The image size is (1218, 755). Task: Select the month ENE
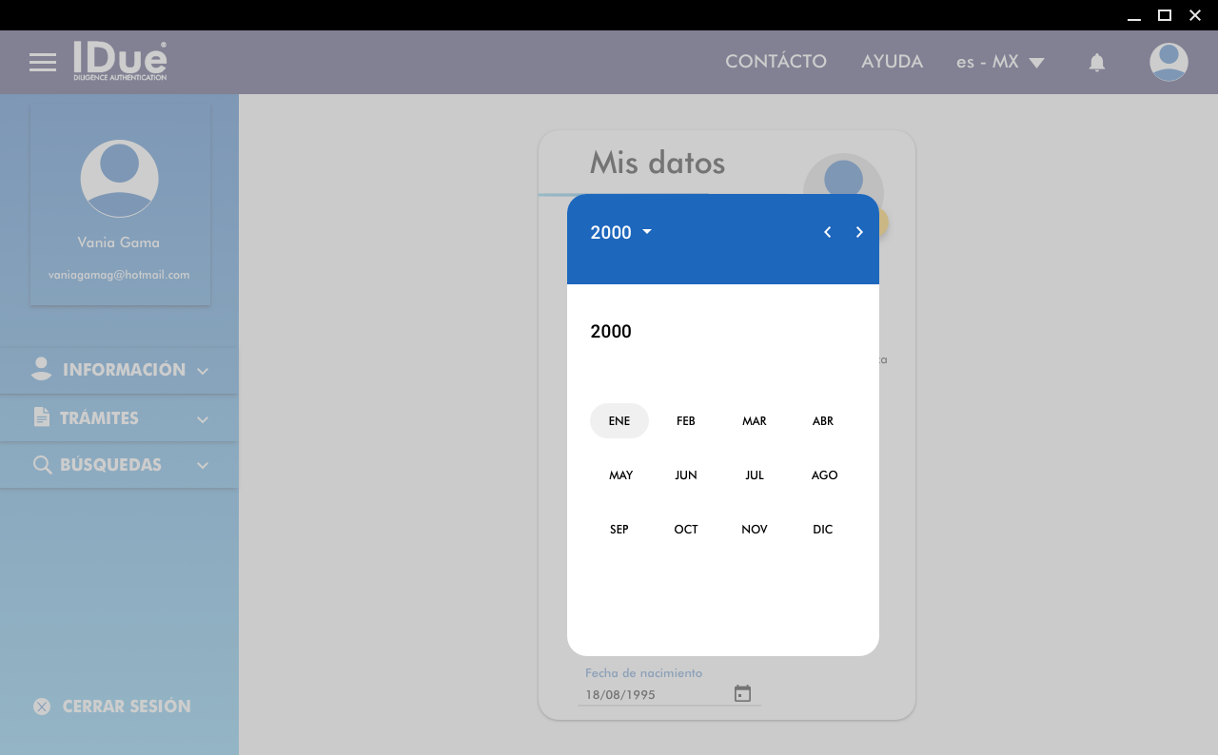pyautogui.click(x=619, y=421)
